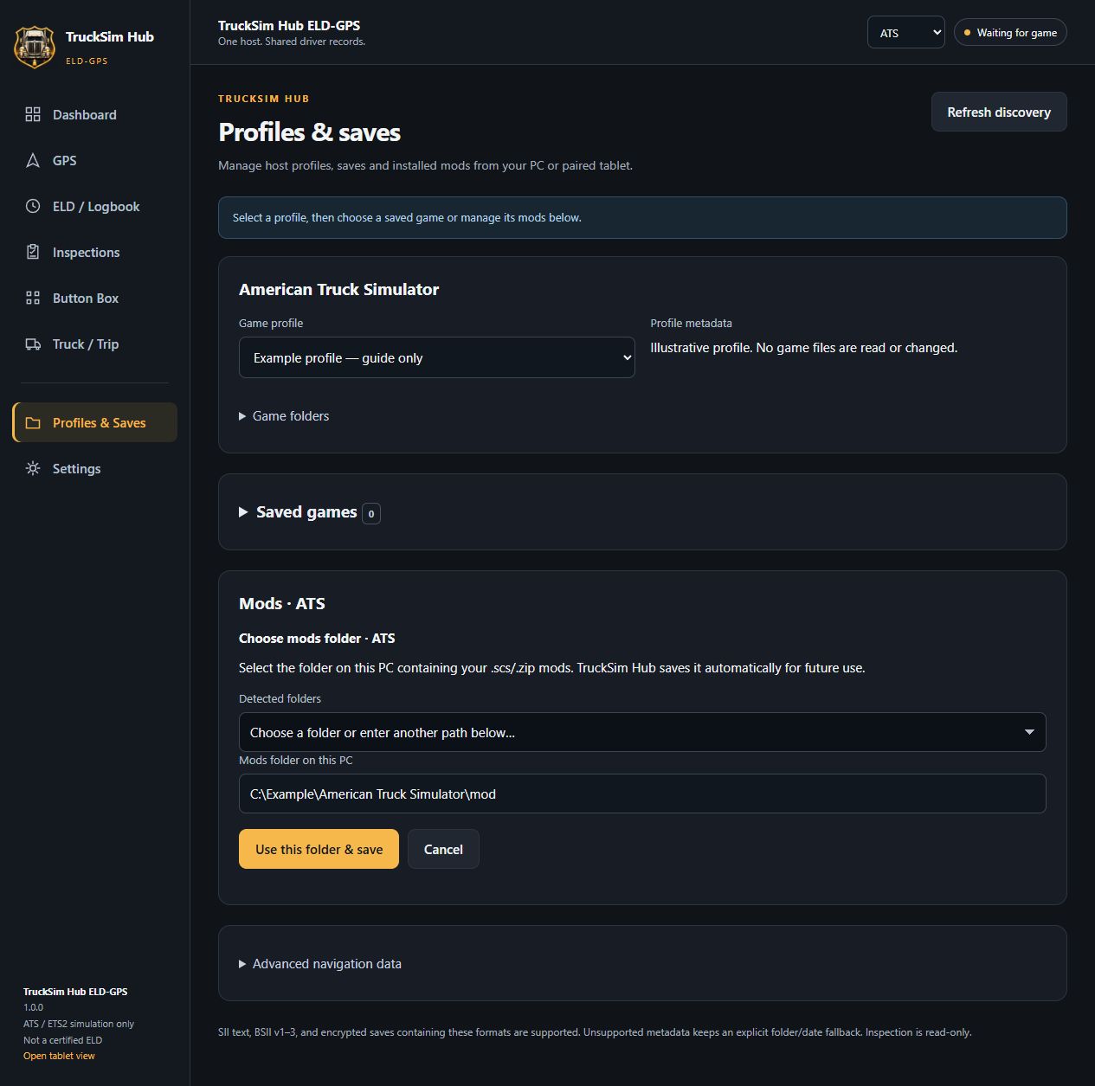Select the GPS navigation arrow icon
Image resolution: width=1095 pixels, height=1086 pixels.
[x=33, y=160]
